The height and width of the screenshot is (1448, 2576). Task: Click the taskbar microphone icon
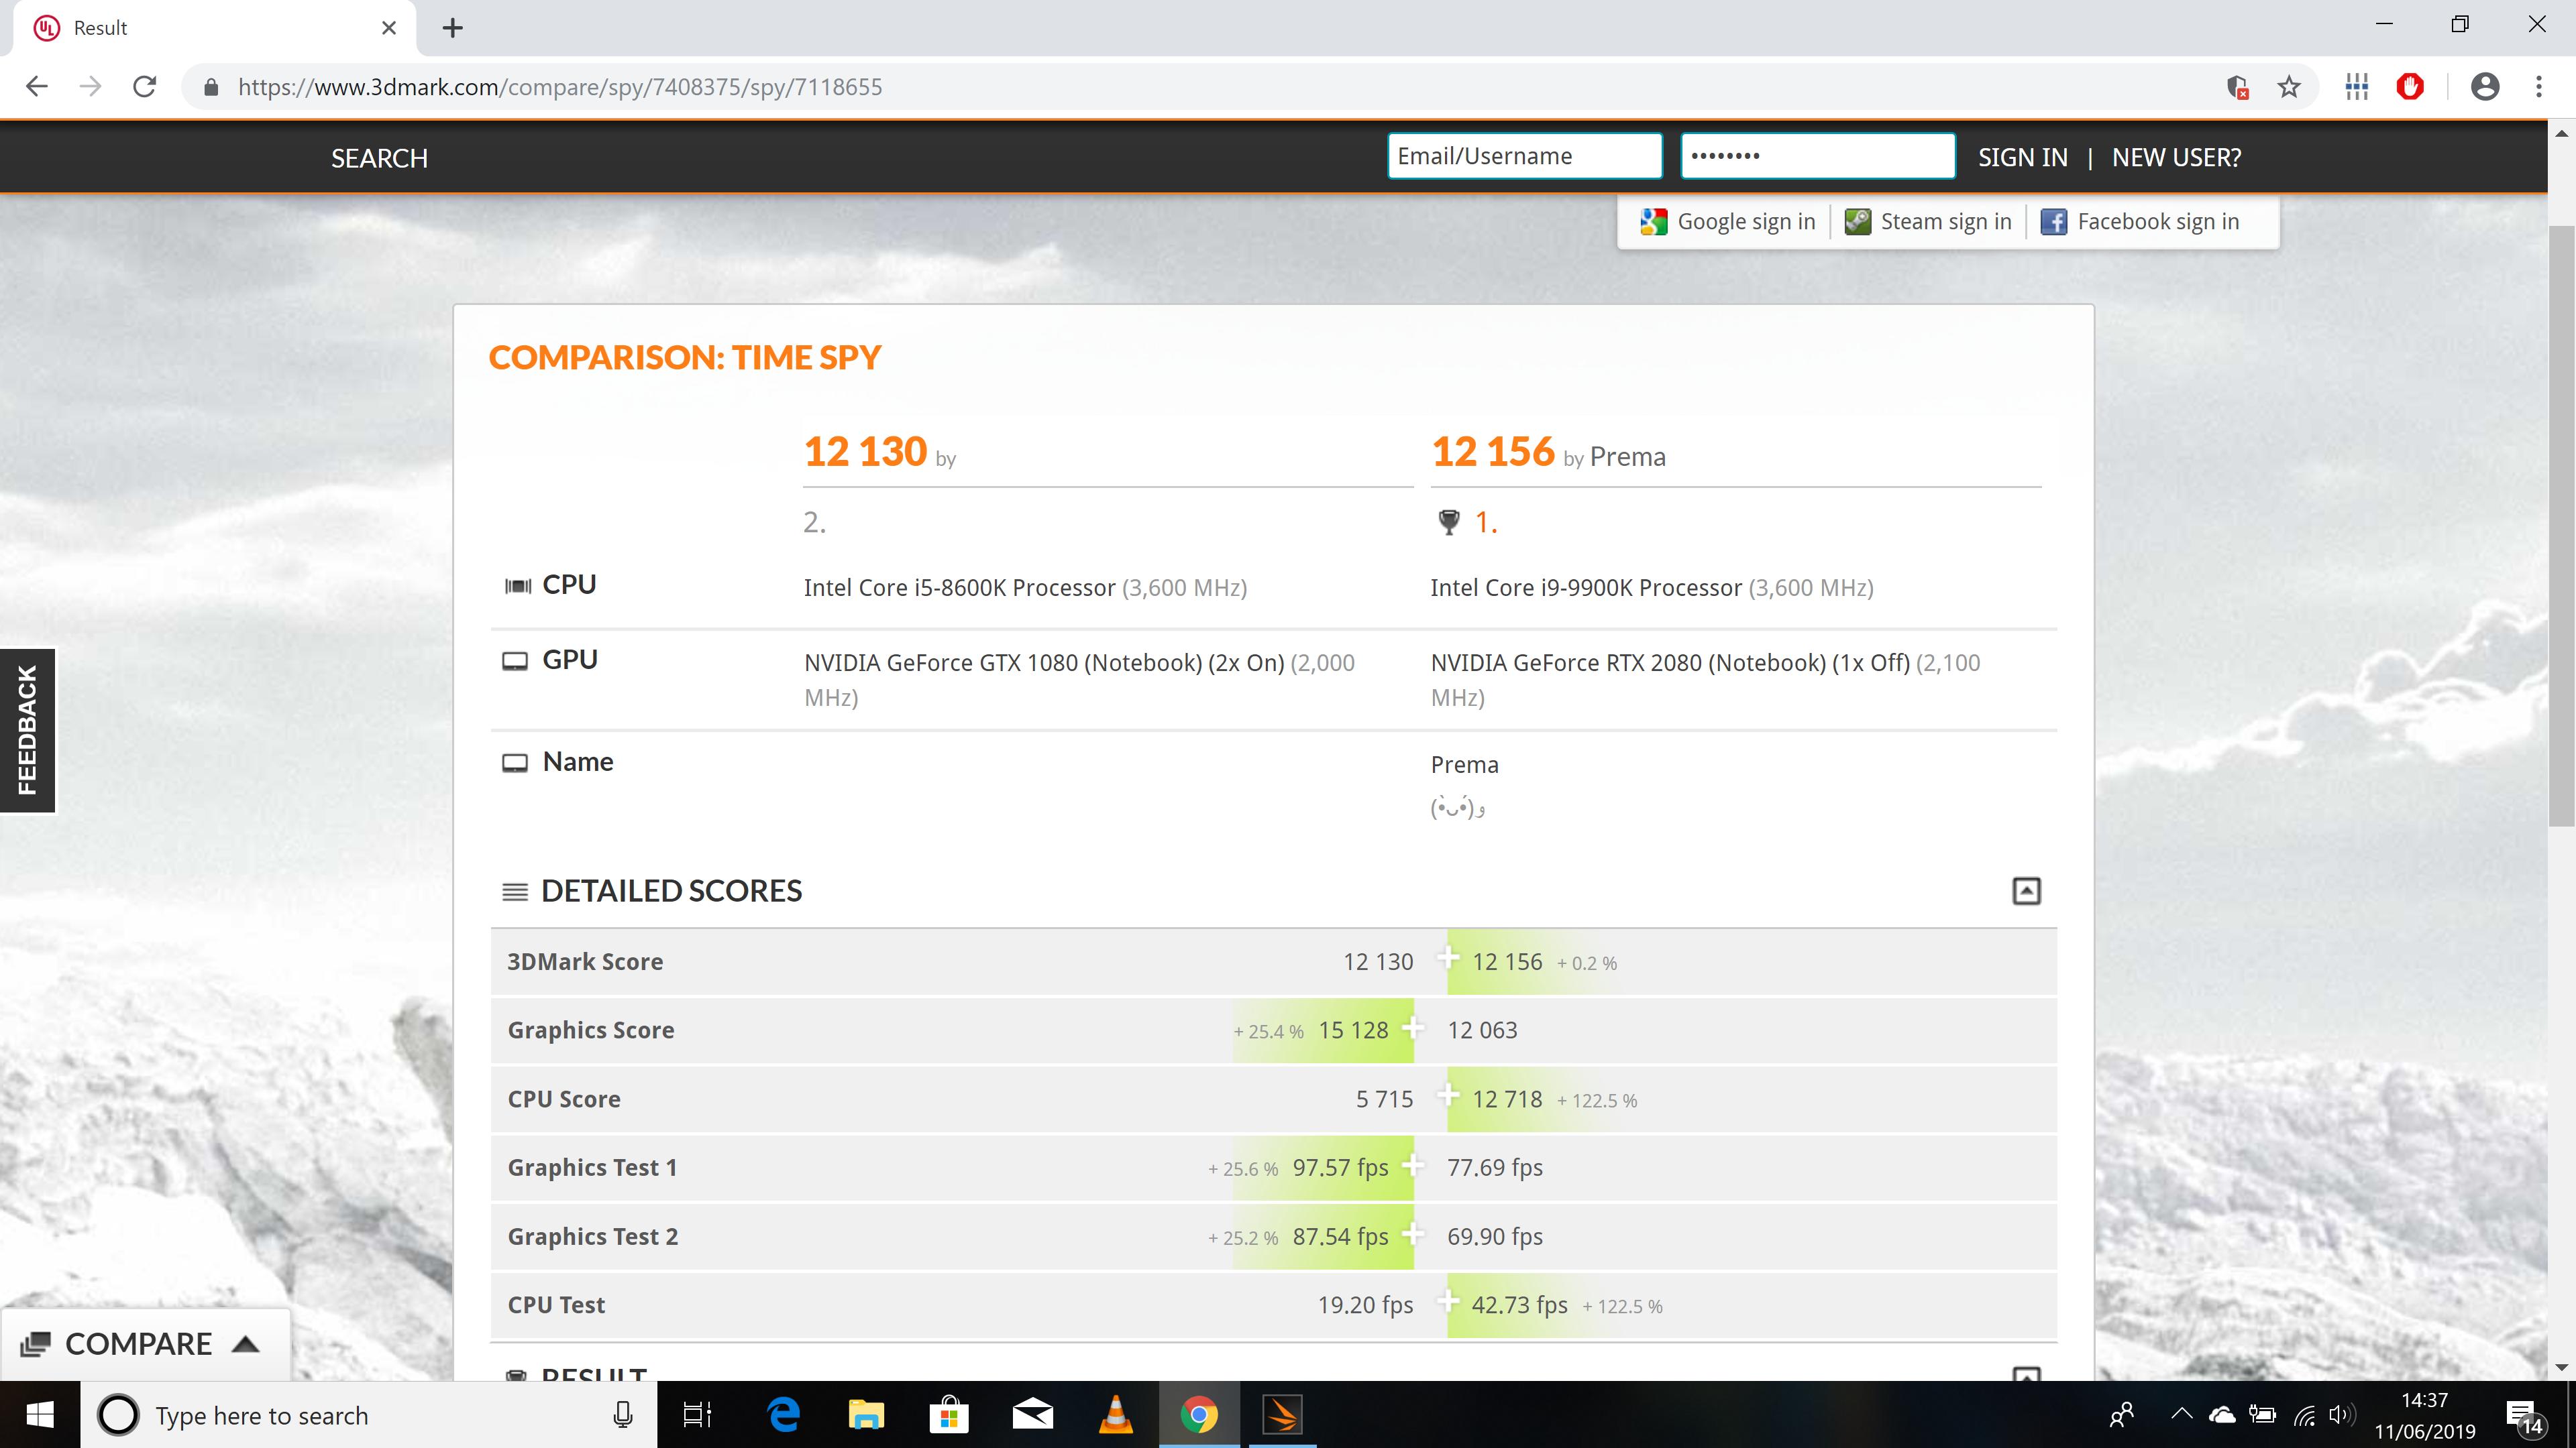coord(622,1415)
